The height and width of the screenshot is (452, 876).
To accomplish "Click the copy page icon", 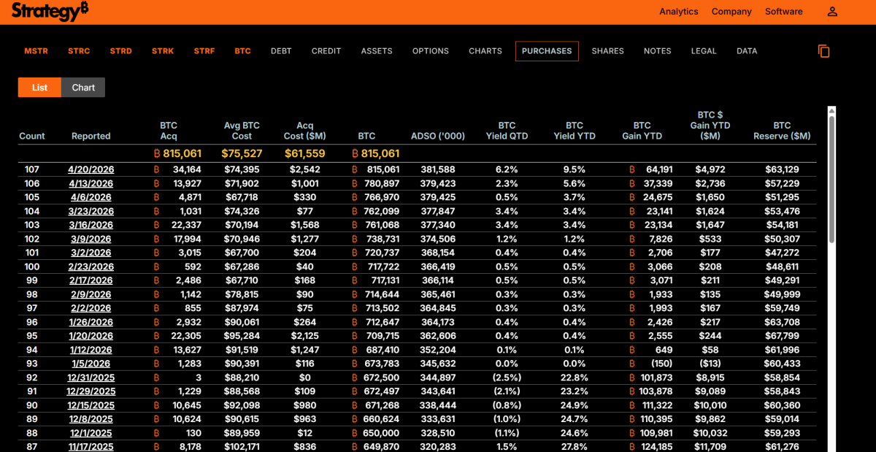I will 823,51.
